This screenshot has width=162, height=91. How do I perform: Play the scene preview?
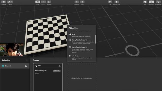pyautogui.click(x=110, y=2)
